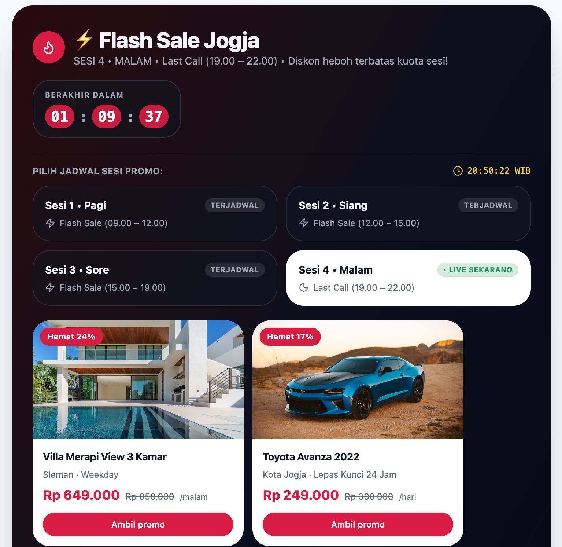Click the red flame icon in header

tap(49, 47)
